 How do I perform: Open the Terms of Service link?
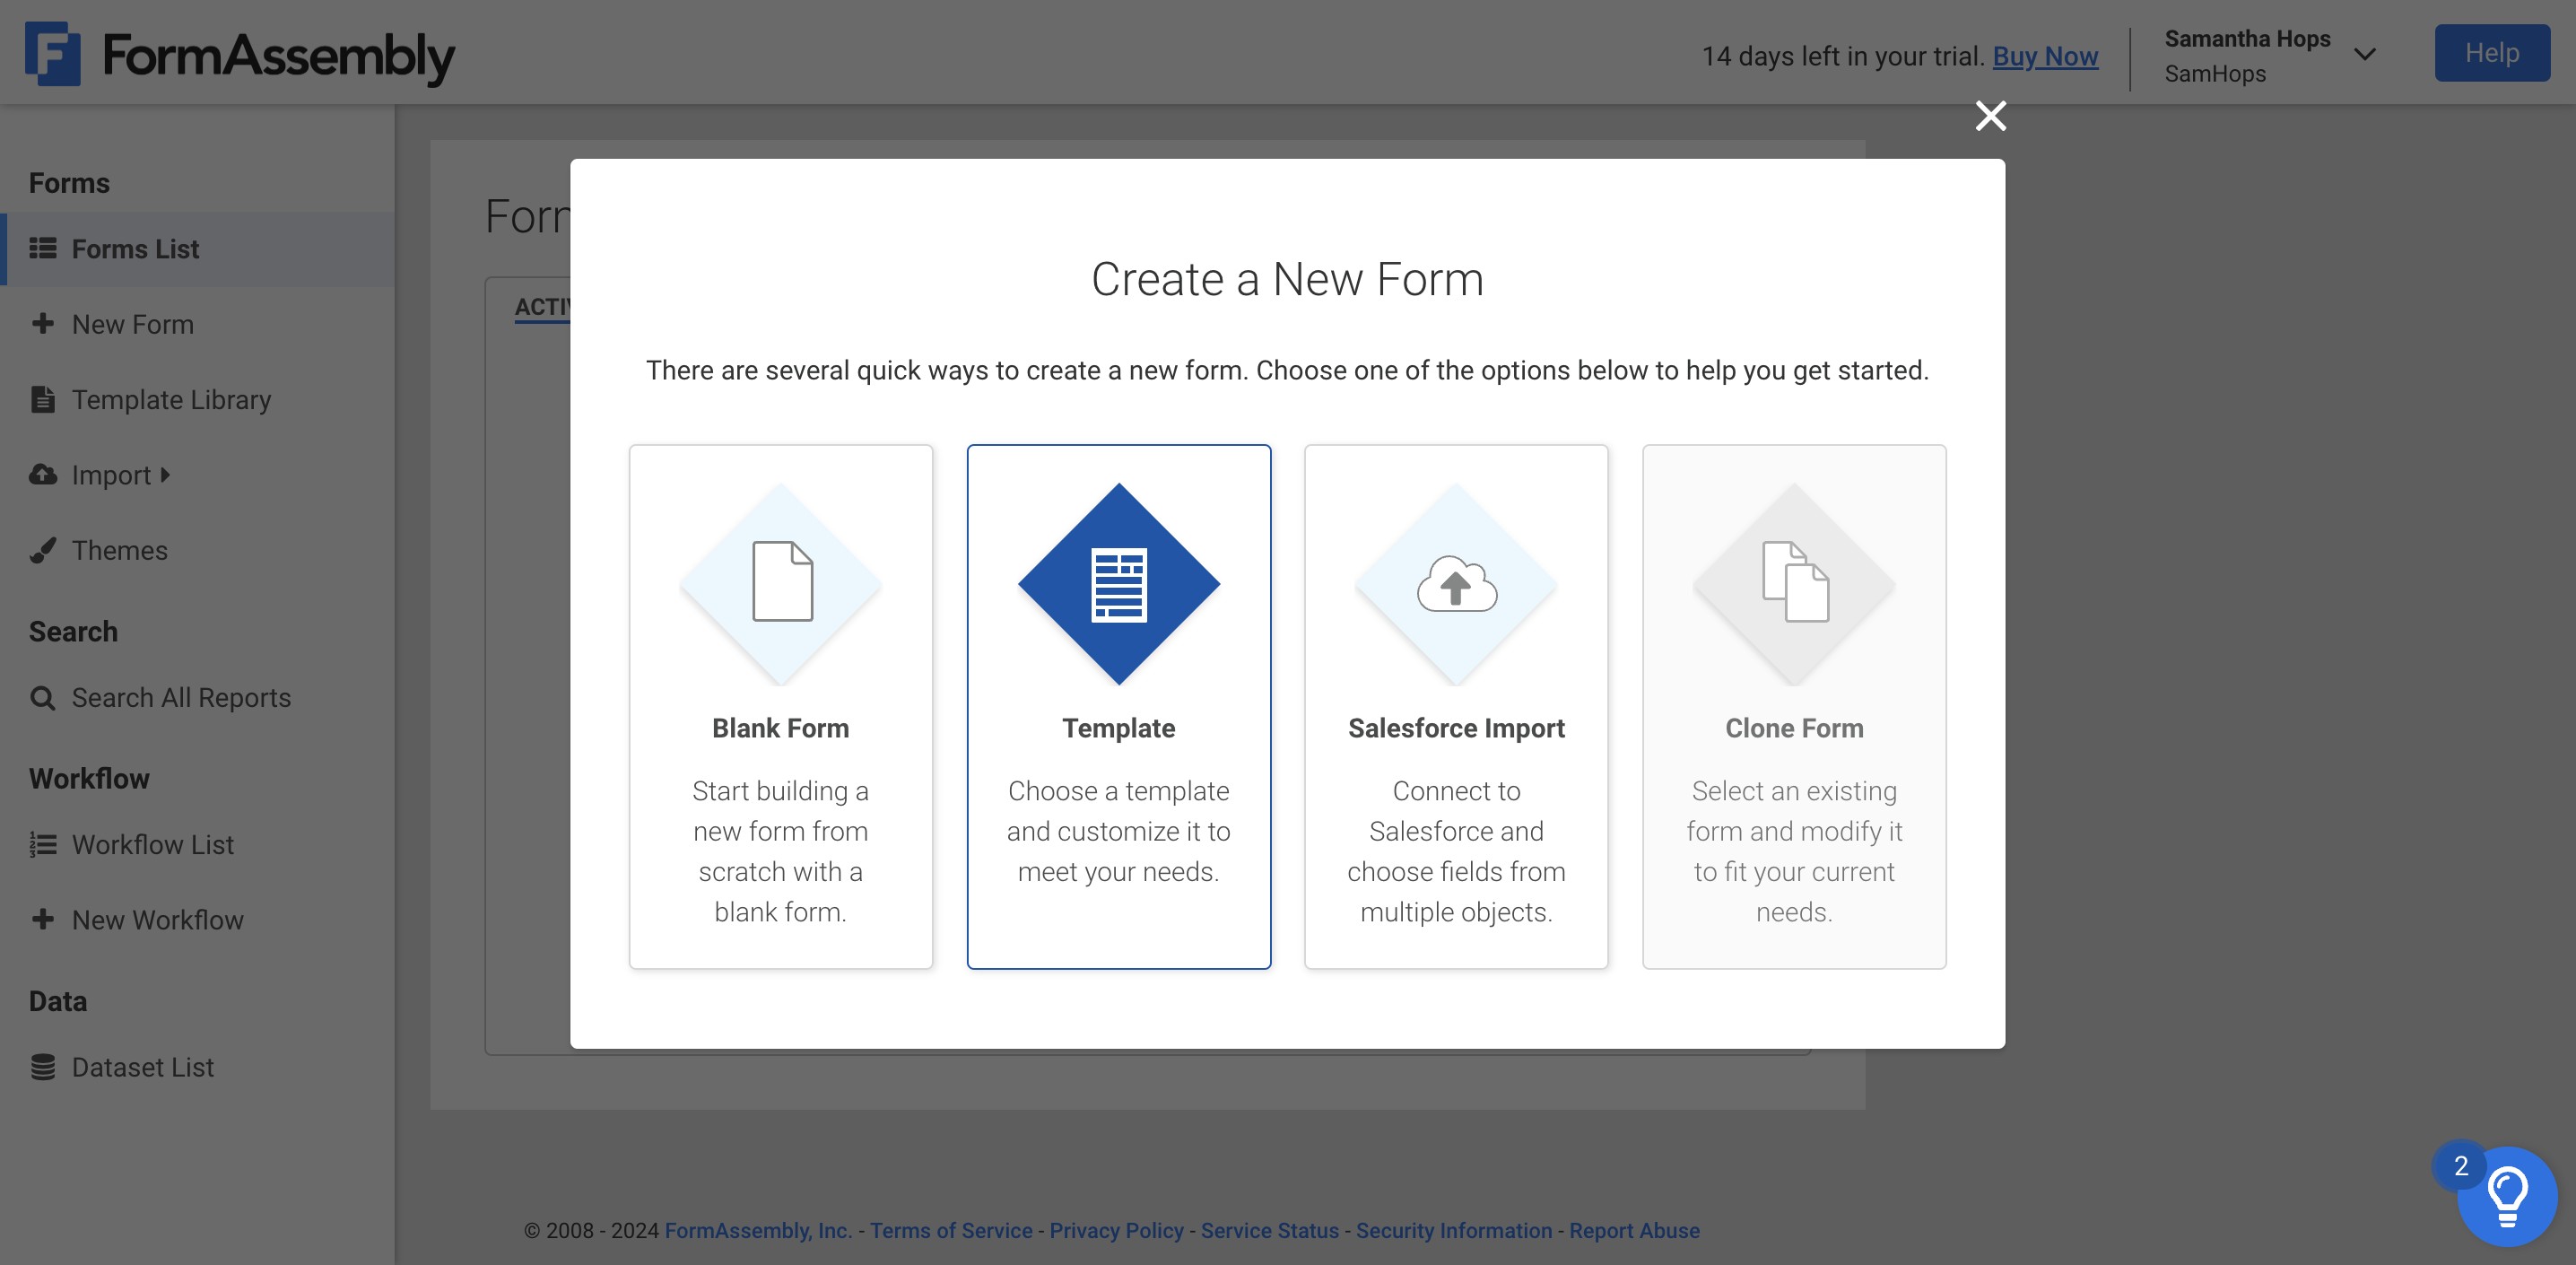click(x=951, y=1231)
